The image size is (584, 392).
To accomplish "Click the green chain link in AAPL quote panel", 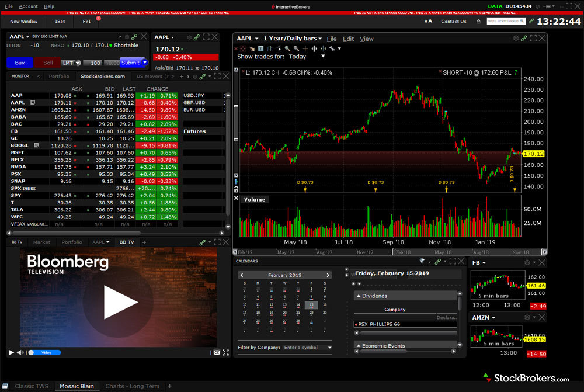I will click(197, 37).
